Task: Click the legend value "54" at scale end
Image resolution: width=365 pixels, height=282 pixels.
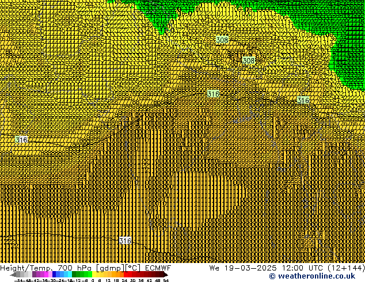Action: (166, 280)
